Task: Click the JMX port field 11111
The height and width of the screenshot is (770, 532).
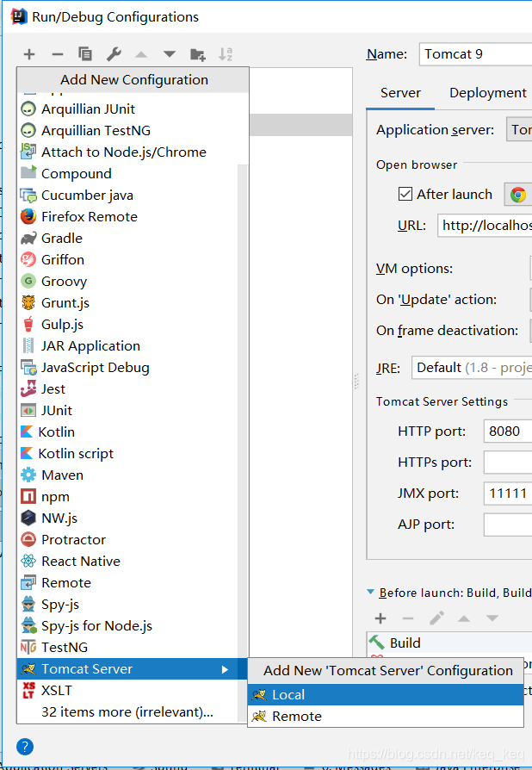Action: tap(508, 493)
